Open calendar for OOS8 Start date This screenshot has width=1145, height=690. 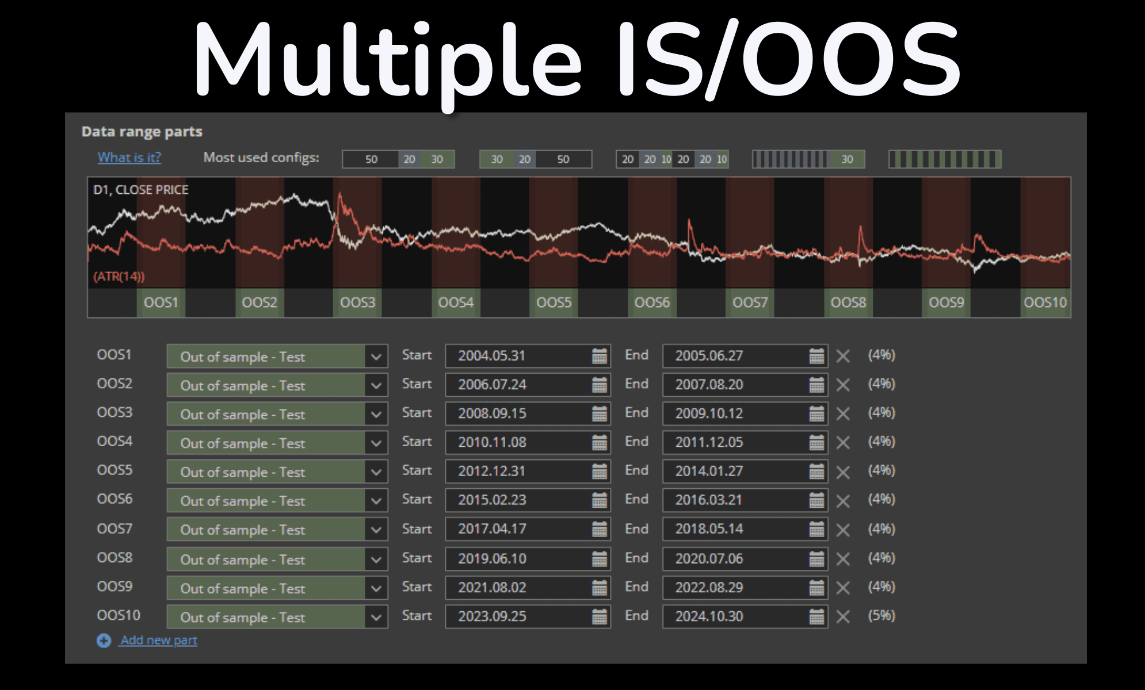pyautogui.click(x=599, y=559)
